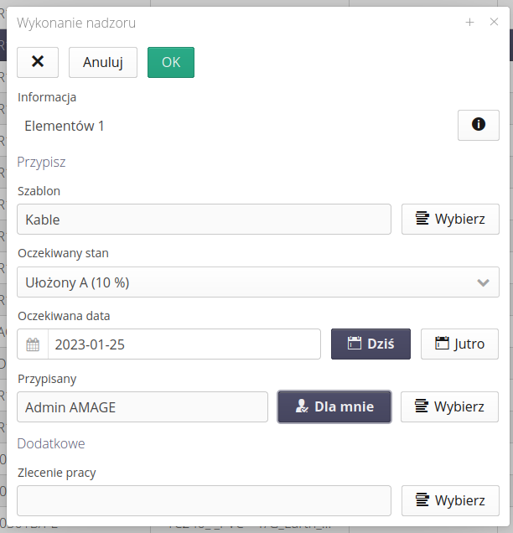Screen dimensions: 513x533
Task: Set date to tomorrow with Jutro
Action: pyautogui.click(x=459, y=344)
